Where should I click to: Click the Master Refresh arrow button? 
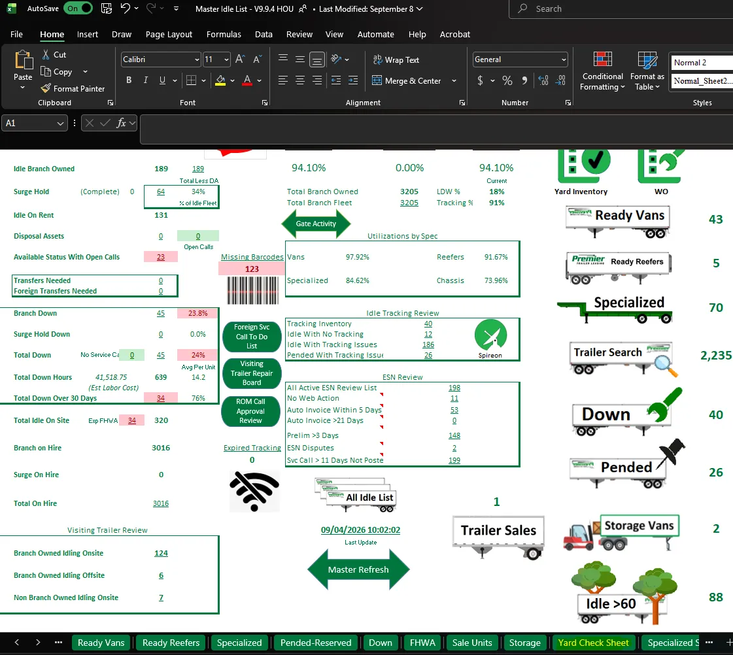coord(358,569)
